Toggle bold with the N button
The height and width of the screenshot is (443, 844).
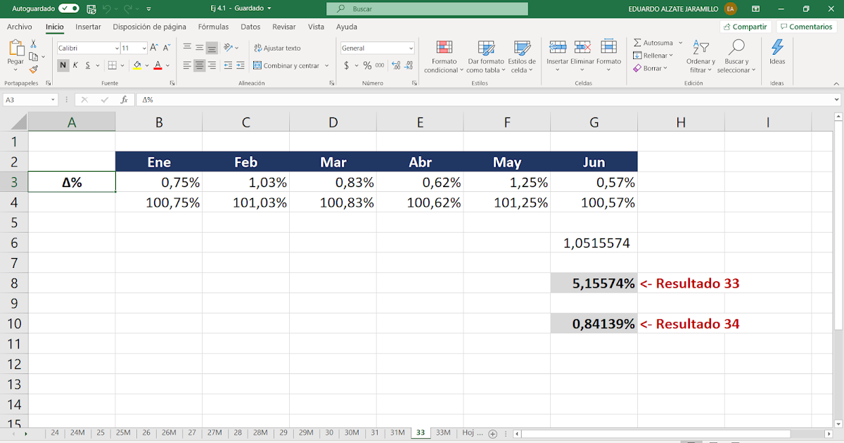tap(63, 64)
